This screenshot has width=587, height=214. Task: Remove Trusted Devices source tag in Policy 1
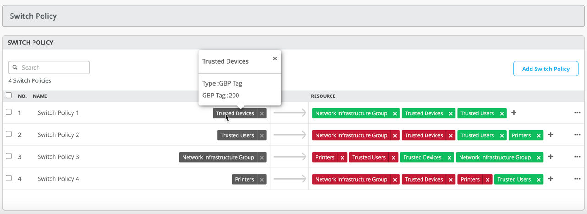(x=262, y=114)
